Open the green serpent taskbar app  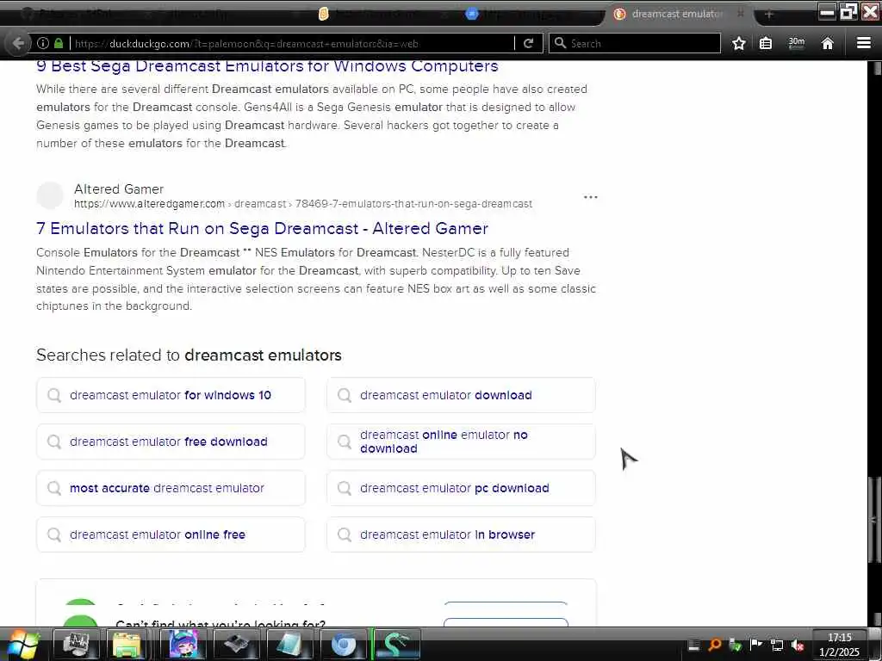[396, 644]
